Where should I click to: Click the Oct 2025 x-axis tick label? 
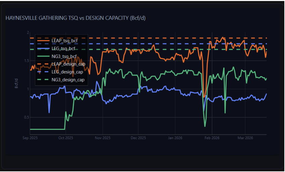click(x=65, y=138)
